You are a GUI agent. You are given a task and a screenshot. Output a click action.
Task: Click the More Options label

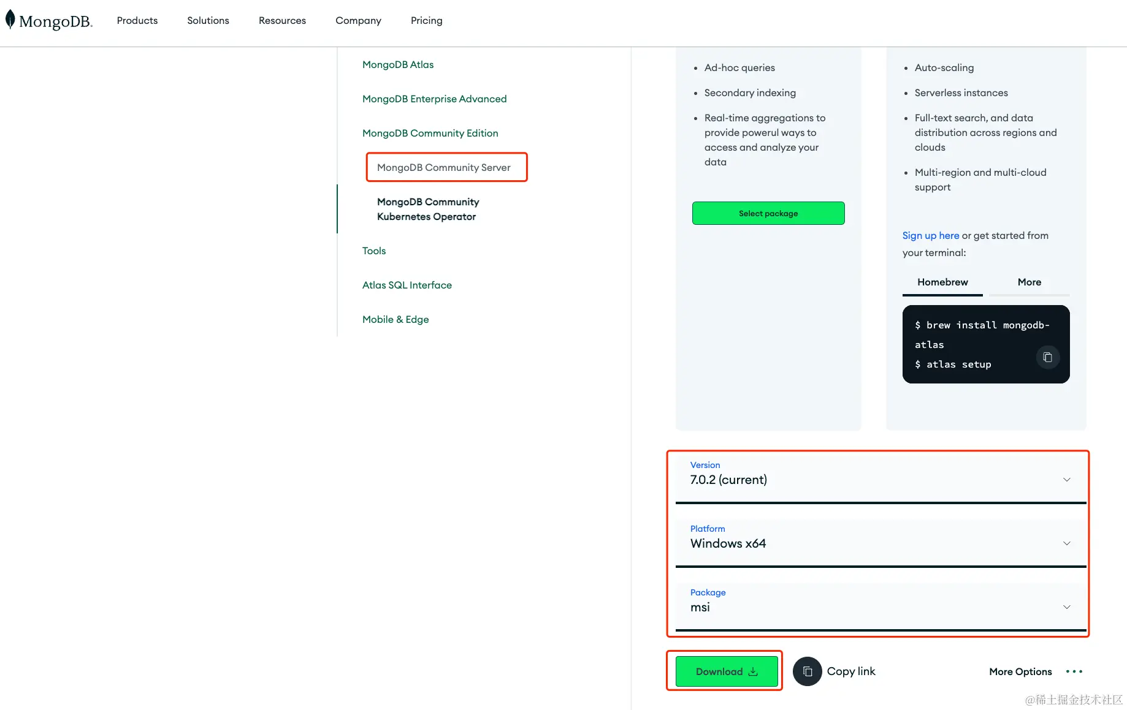coord(1020,671)
